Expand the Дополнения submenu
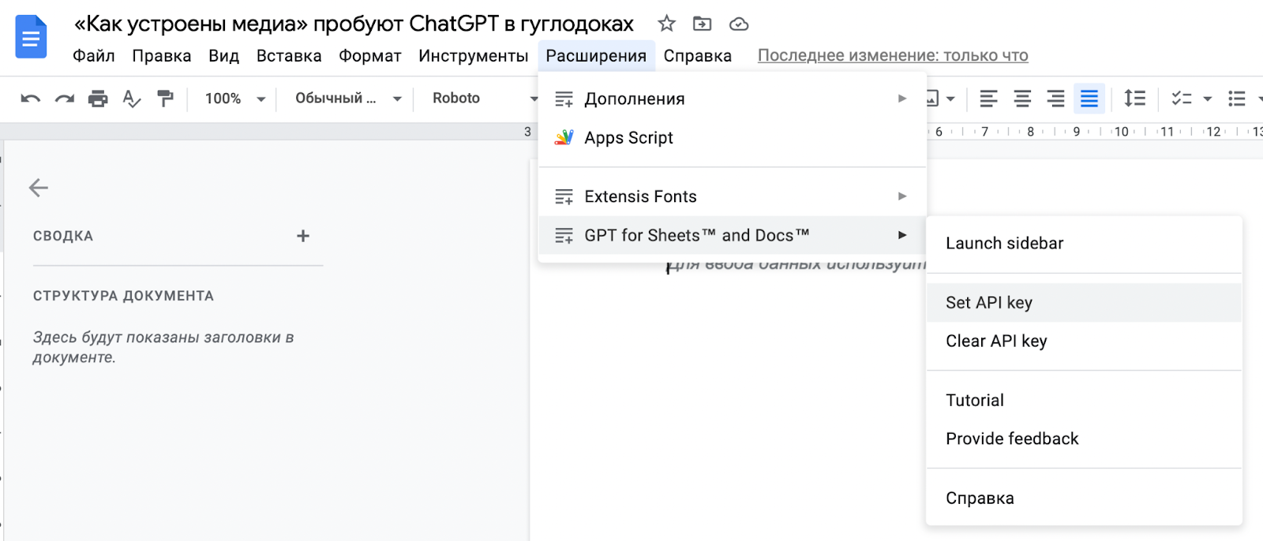Viewport: 1263px width, 541px height. tap(732, 99)
